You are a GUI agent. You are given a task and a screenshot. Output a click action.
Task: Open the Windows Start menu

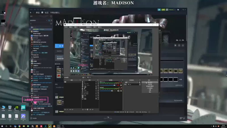(2, 126)
